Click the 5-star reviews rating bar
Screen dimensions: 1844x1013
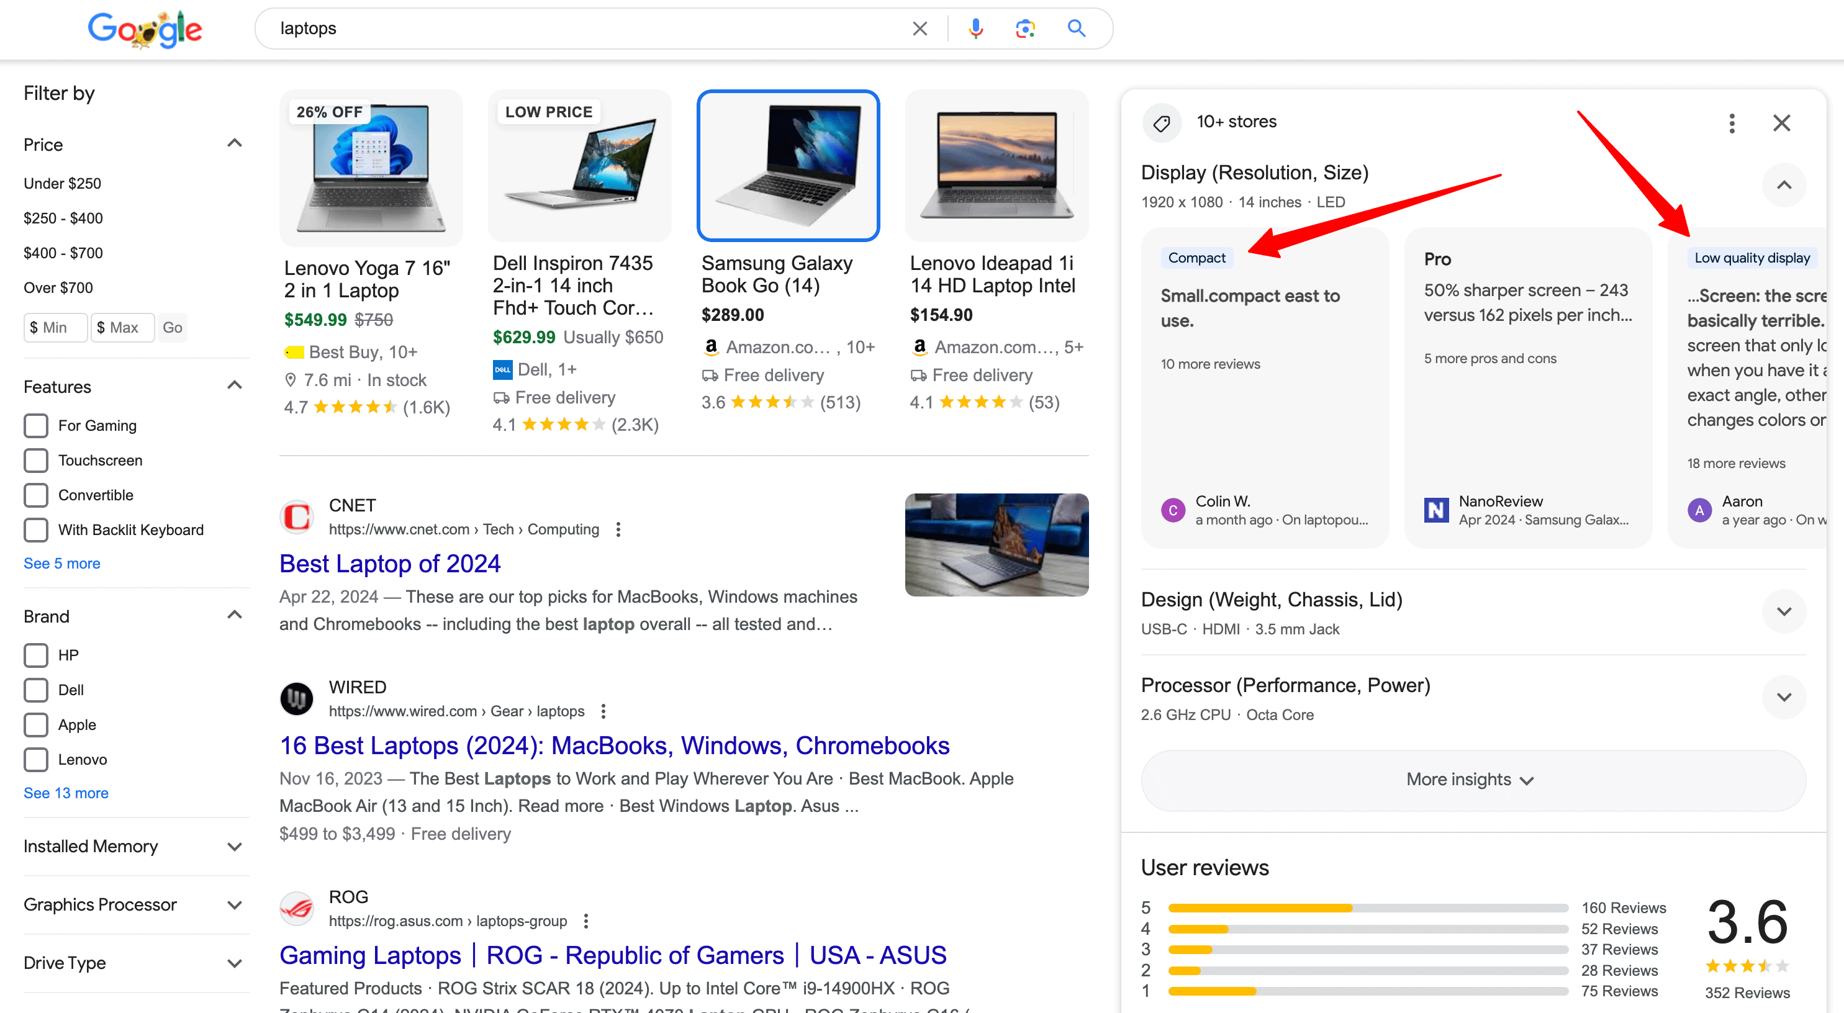pos(1368,907)
